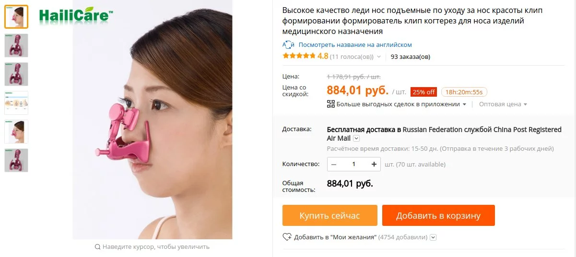Click the orange star rating icons
This screenshot has height=257, width=576.
pyautogui.click(x=299, y=56)
